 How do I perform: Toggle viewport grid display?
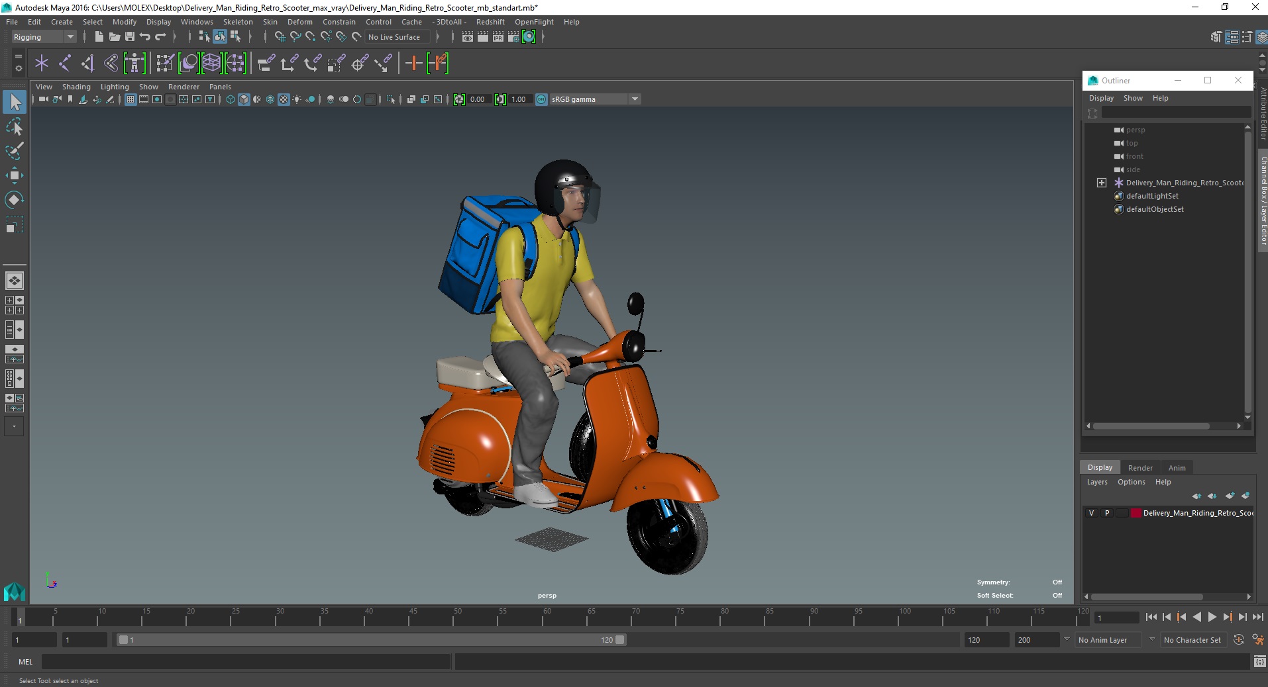click(x=131, y=99)
